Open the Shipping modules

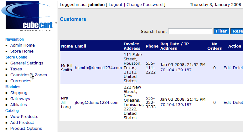coord(19,93)
